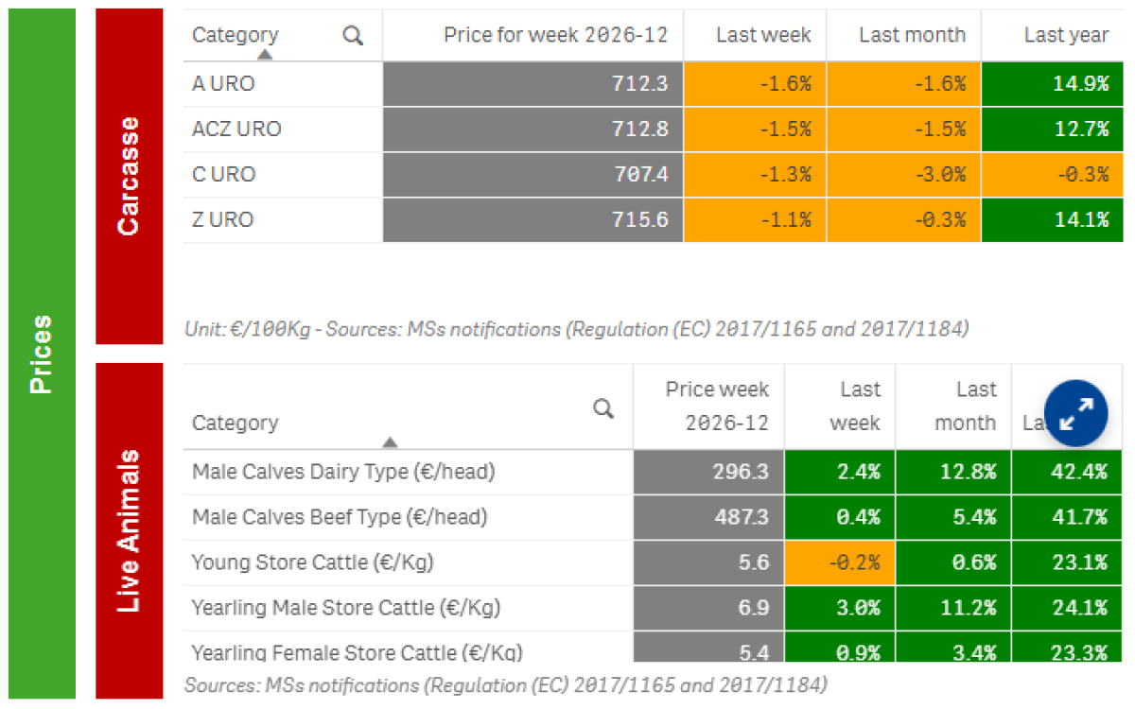
Task: Click the Young Store Cattle row label
Action: coord(312,562)
